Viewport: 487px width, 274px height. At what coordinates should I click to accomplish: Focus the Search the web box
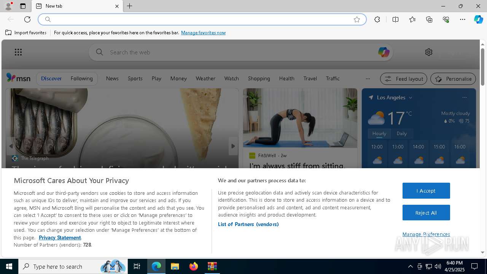pyautogui.click(x=240, y=52)
